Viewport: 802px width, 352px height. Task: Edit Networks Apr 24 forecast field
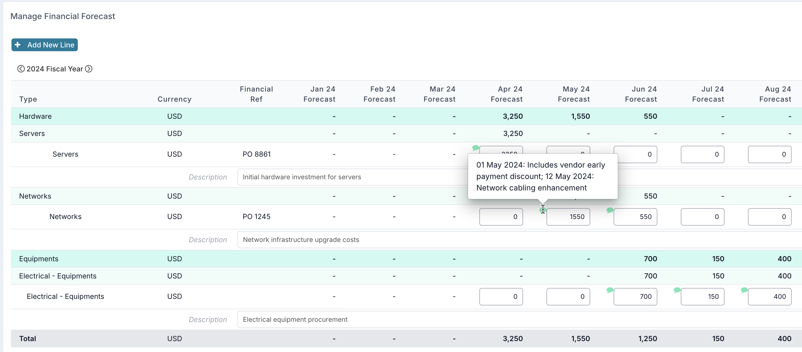pos(501,217)
